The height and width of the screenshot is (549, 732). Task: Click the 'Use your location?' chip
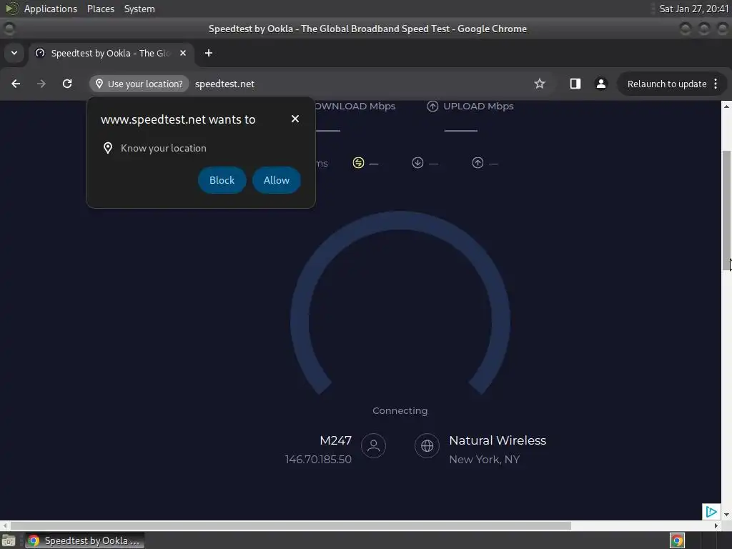point(139,84)
